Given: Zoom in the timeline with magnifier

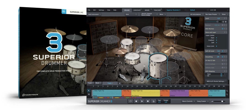Looking at the screenshot, I should [227, 91].
